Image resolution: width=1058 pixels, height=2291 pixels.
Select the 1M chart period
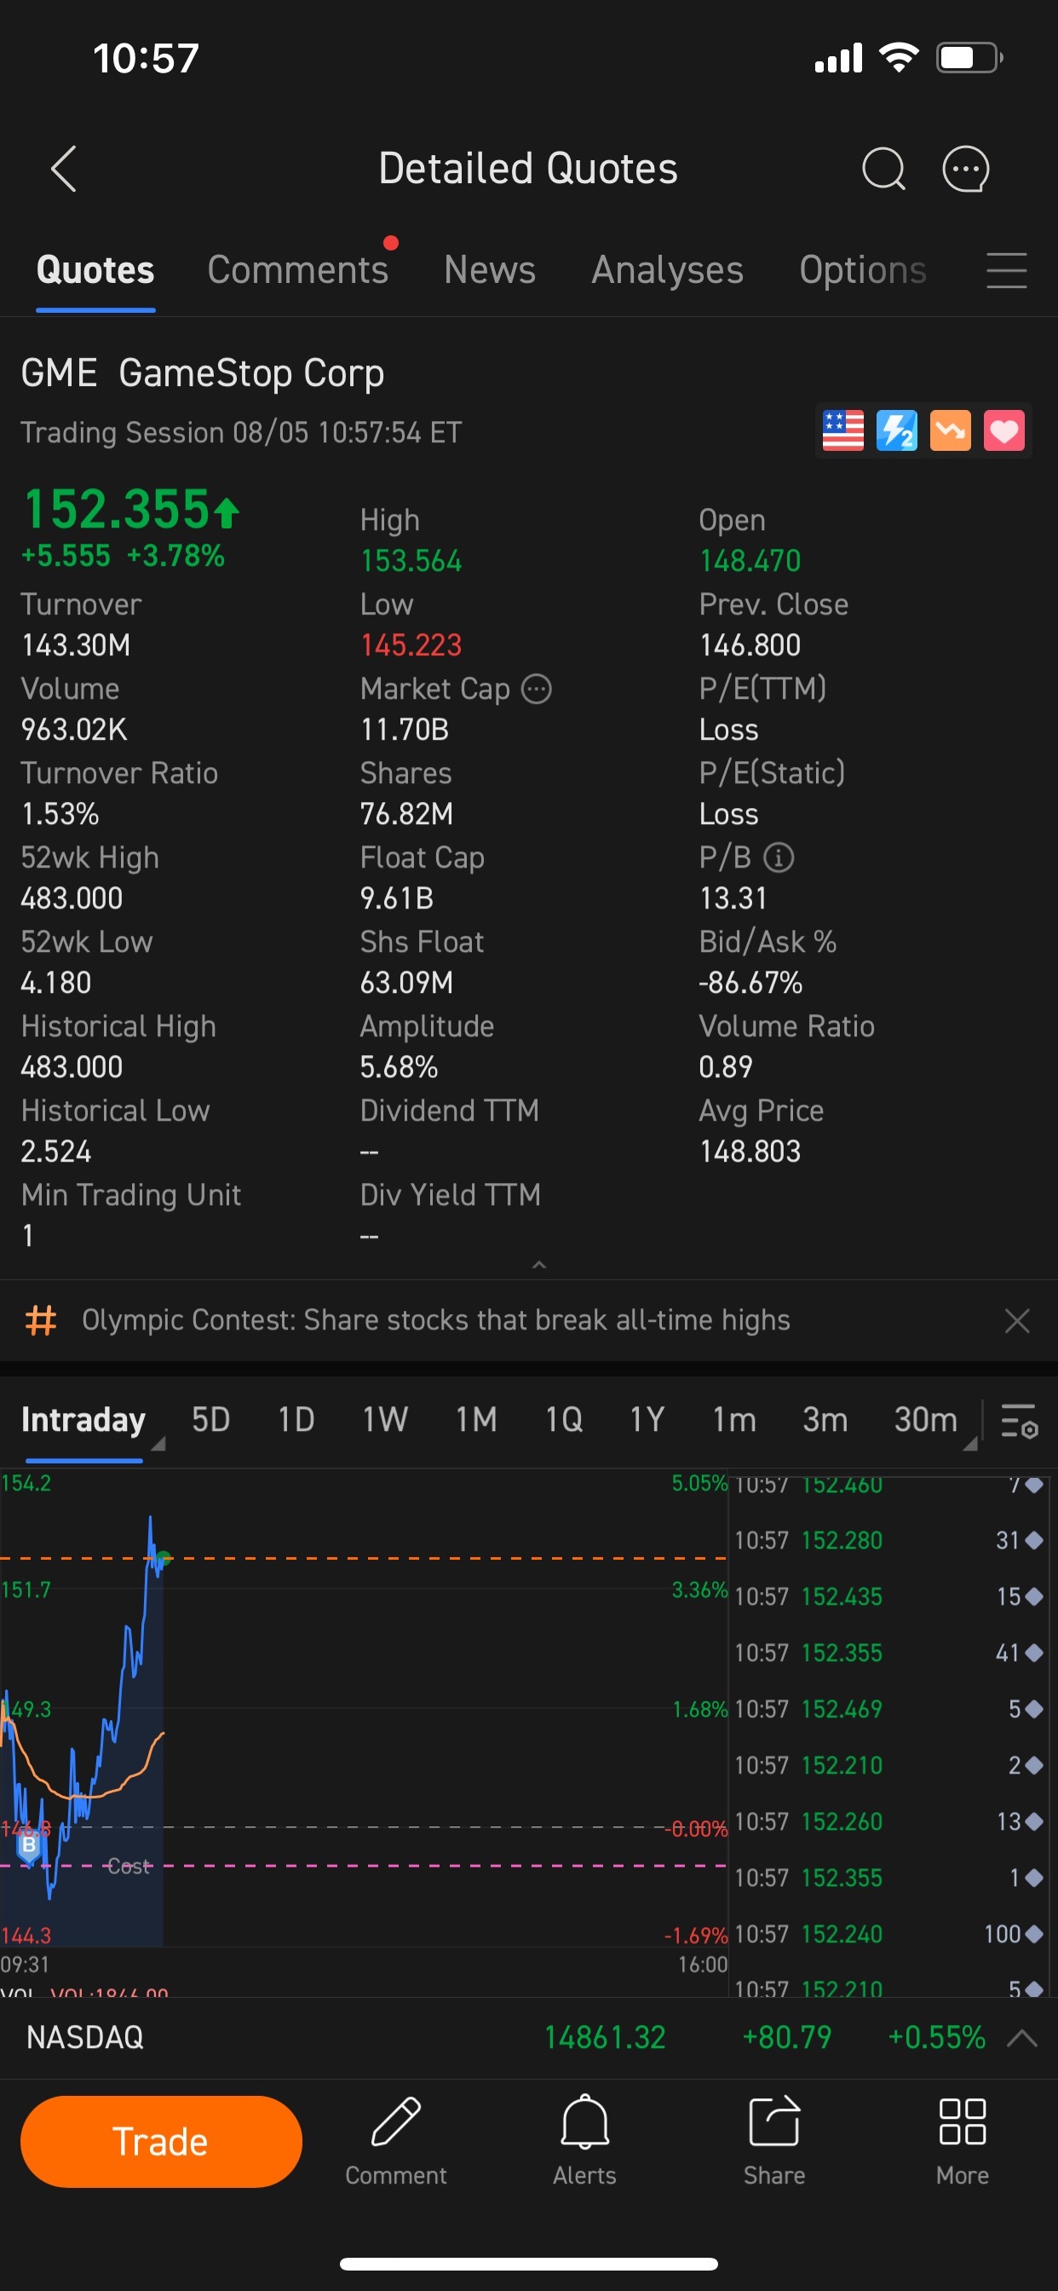[476, 1420]
